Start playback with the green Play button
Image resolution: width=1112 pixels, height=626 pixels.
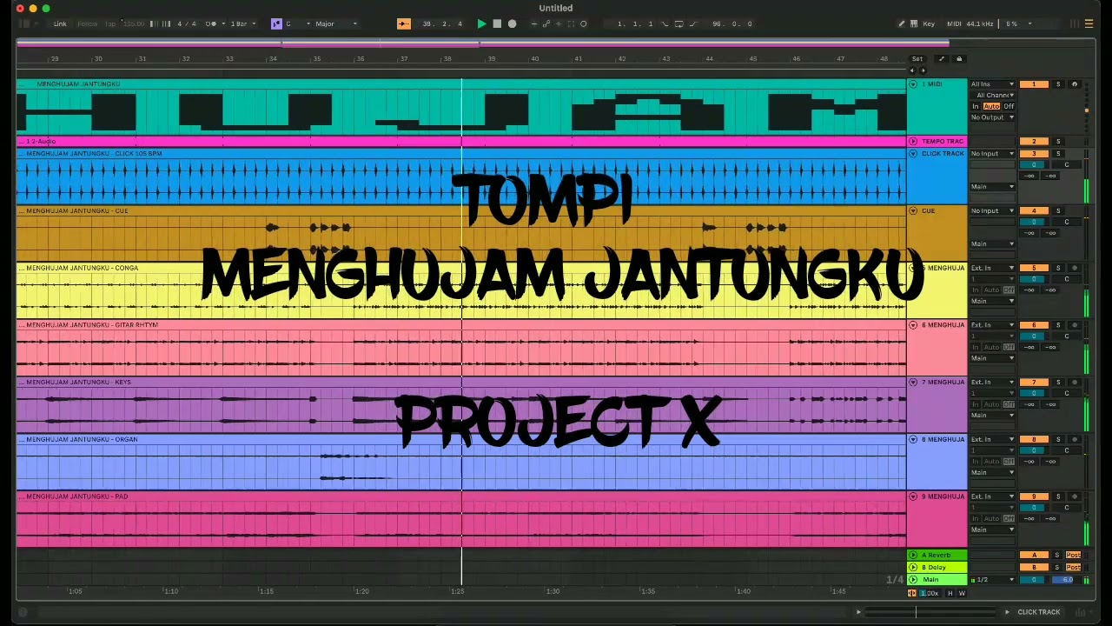(482, 23)
